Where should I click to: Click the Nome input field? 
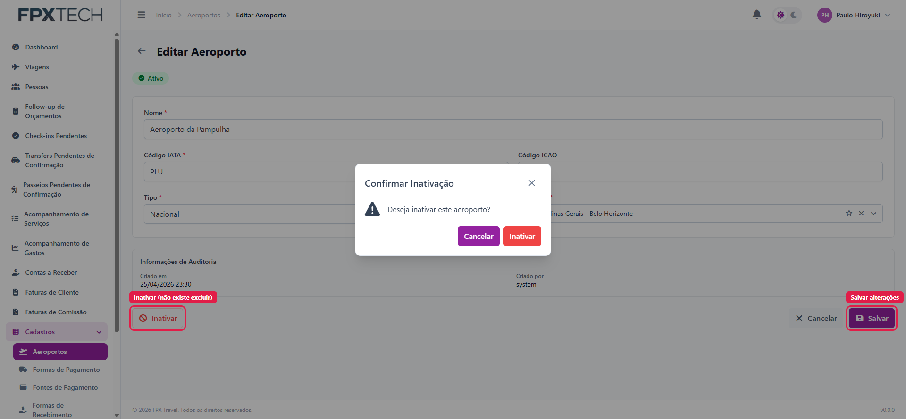pos(513,129)
